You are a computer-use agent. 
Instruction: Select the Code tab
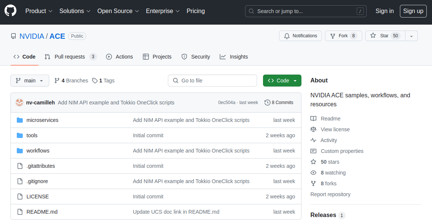coord(25,57)
